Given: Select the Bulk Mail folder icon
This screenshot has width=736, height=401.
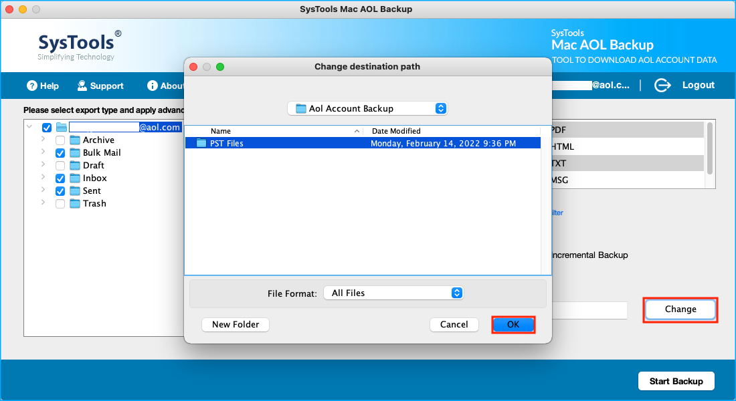Looking at the screenshot, I should click(x=75, y=152).
